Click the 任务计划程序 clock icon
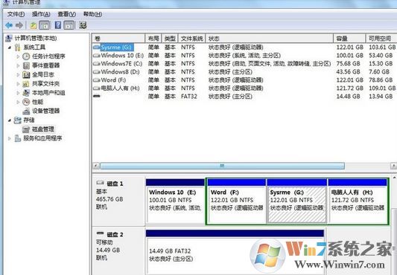397x275 pixels. (x=26, y=56)
